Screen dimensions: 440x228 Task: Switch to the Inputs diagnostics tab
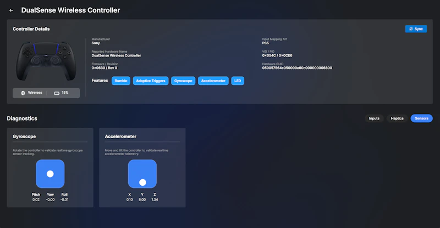(374, 118)
